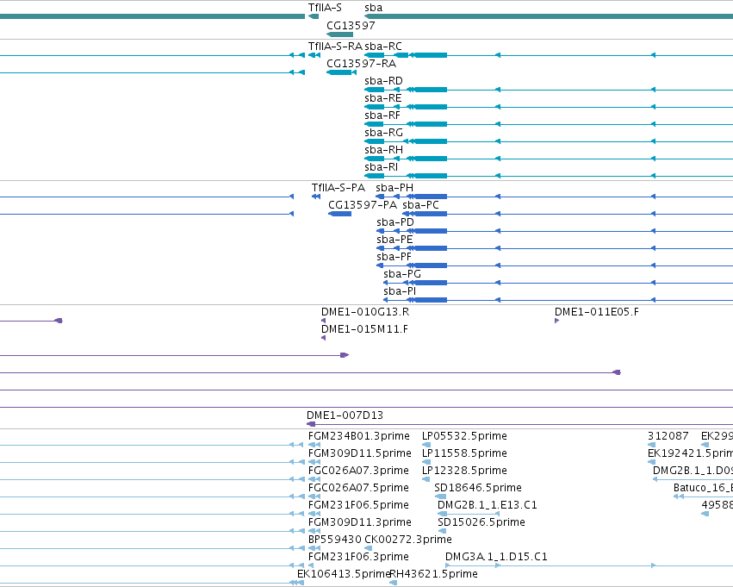
Task: Select the FGM309D11.5prime EST label
Action: click(x=360, y=453)
